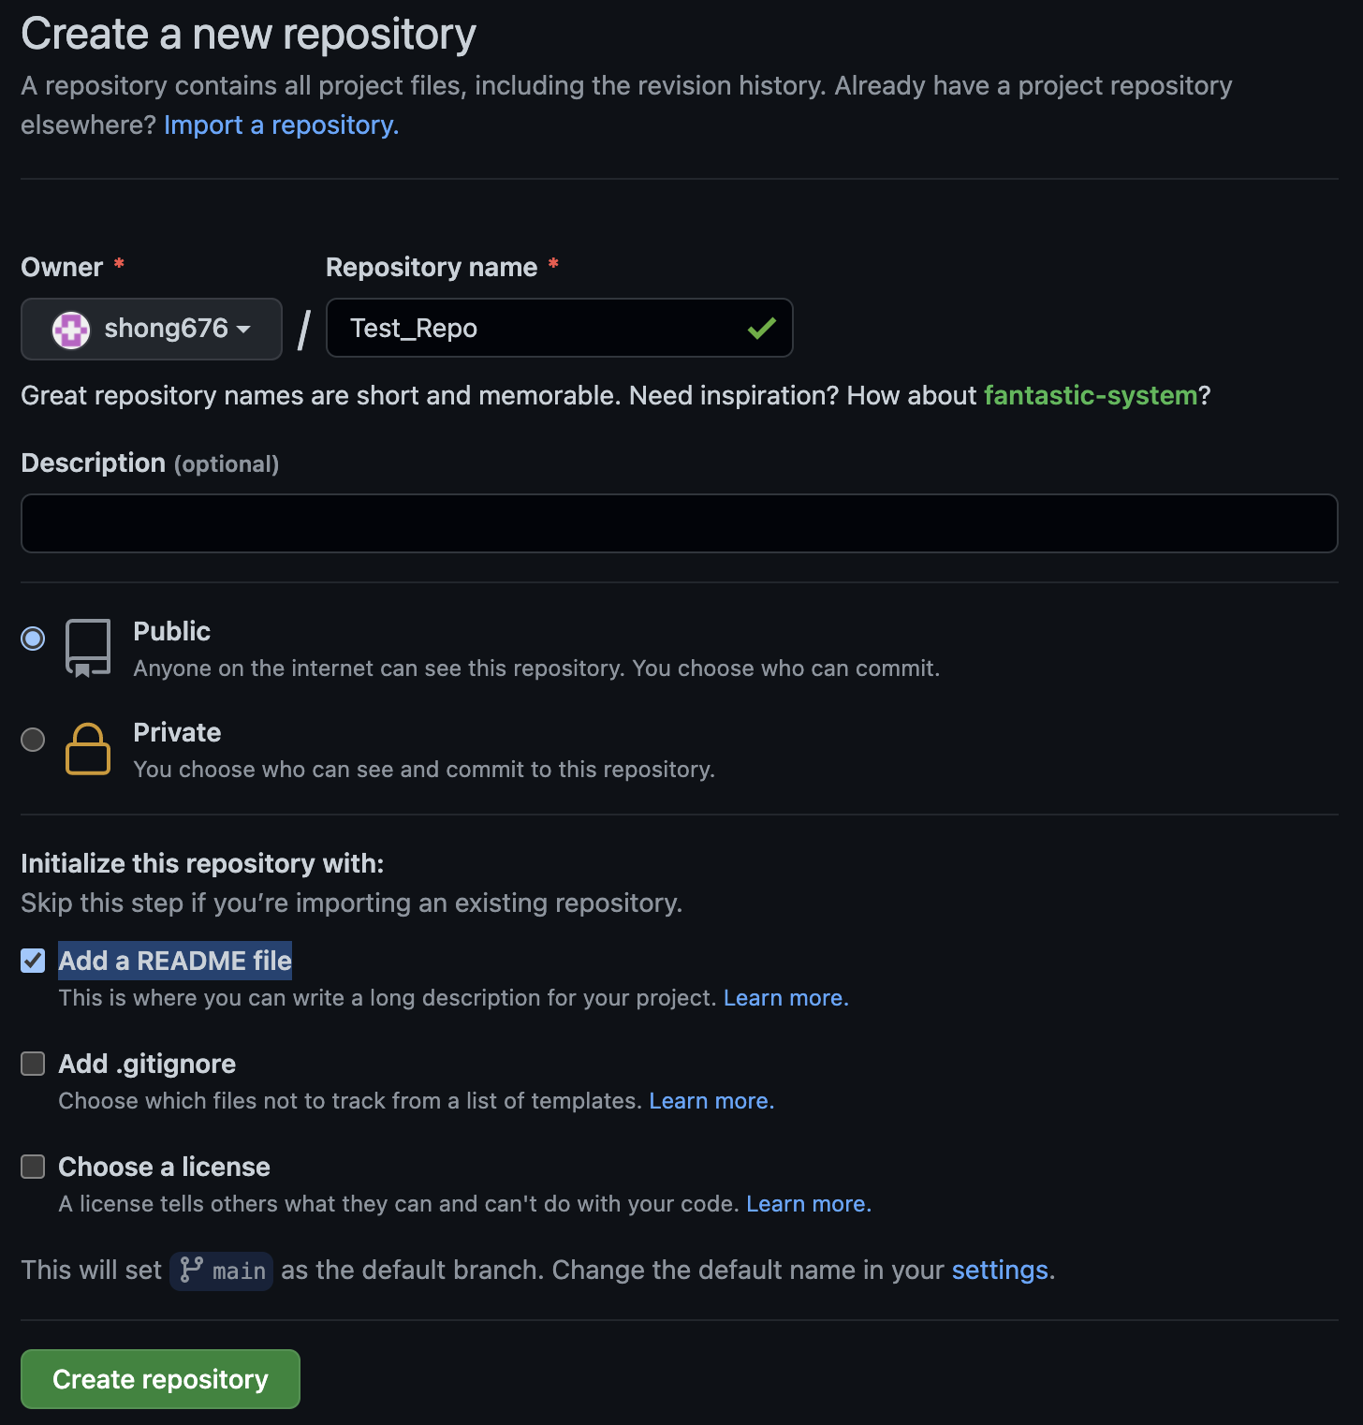Click the red asterisk next to Owner
This screenshot has height=1425, width=1363.
click(x=119, y=265)
